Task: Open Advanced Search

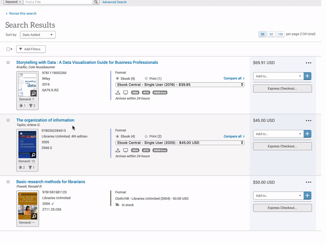Action: (x=115, y=2)
